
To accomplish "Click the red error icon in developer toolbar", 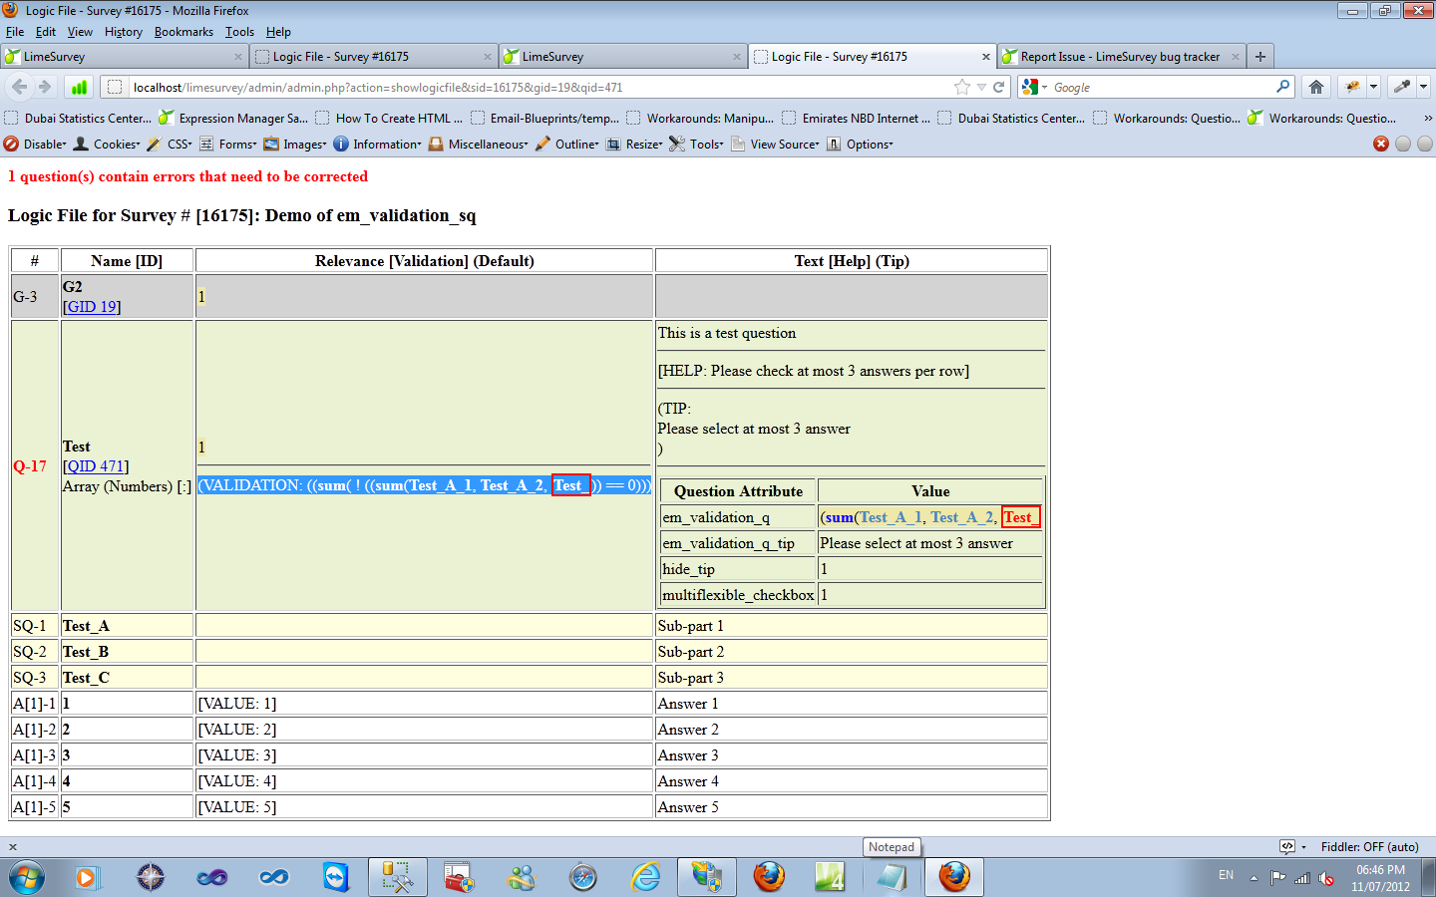I will click(1381, 144).
